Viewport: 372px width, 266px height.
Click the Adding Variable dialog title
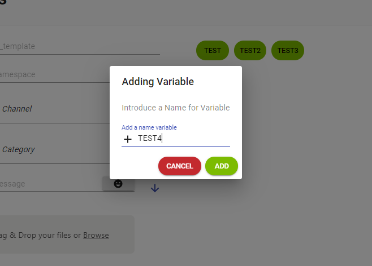(158, 82)
